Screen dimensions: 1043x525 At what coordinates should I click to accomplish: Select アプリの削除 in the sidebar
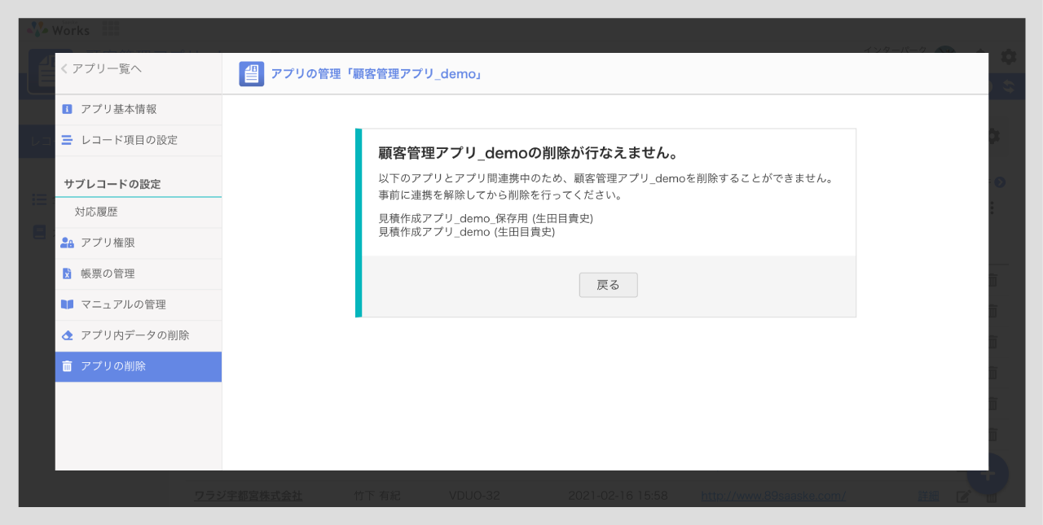click(139, 366)
